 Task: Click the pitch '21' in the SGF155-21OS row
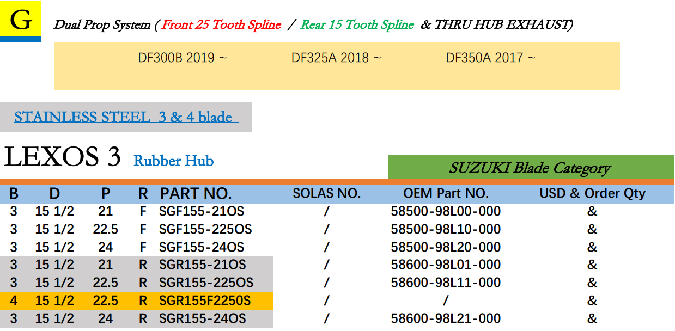coord(105,211)
